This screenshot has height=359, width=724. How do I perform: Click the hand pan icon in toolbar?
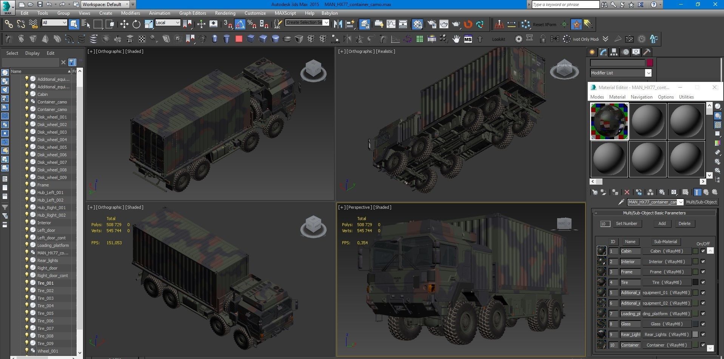(x=456, y=39)
